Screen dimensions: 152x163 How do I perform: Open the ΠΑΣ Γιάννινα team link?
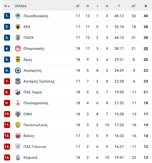(35, 147)
